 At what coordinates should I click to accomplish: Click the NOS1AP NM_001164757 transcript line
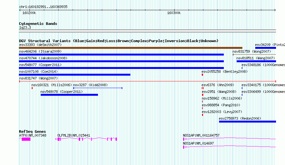229,139
